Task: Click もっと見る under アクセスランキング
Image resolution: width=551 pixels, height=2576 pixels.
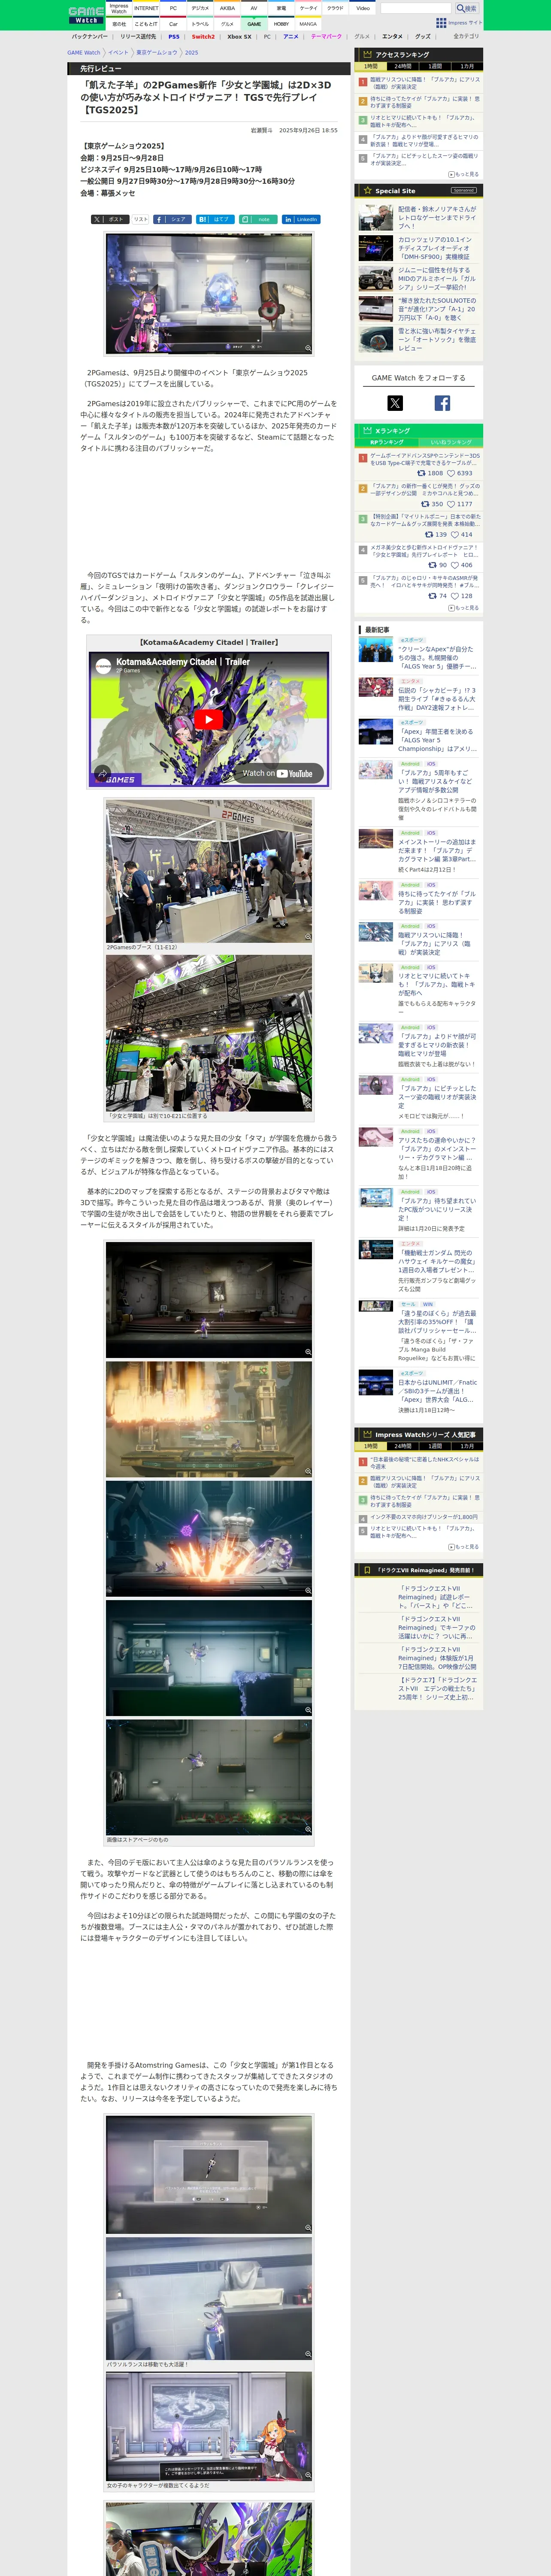Action: coord(464,174)
